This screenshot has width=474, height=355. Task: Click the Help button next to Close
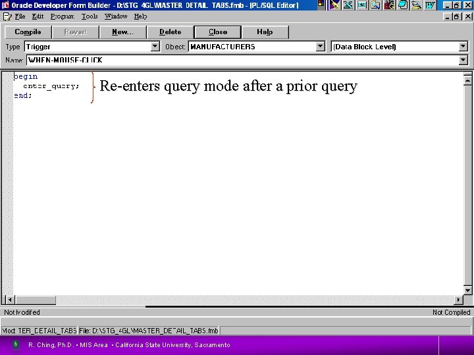(x=265, y=32)
